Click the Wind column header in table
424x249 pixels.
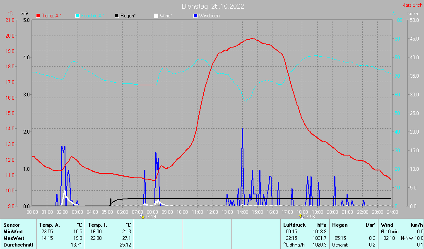point(387,225)
